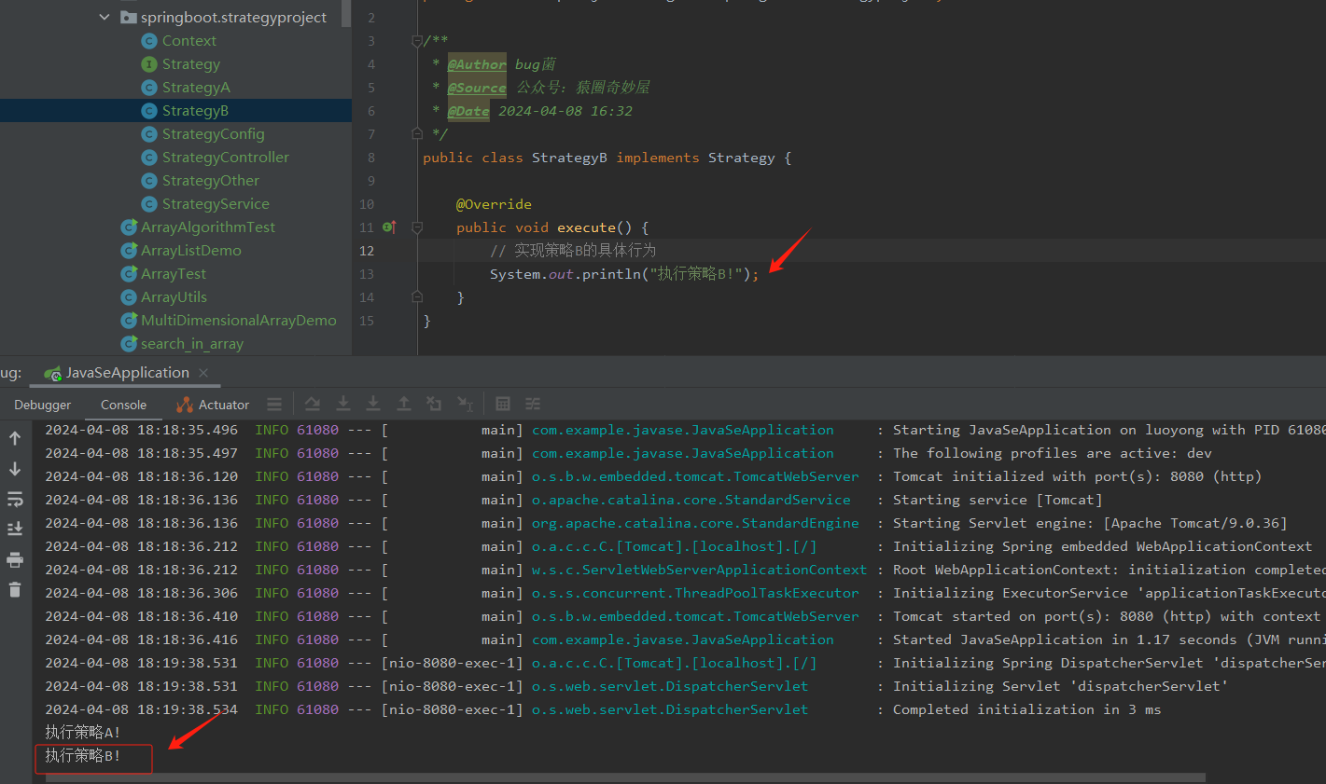This screenshot has width=1326, height=784.
Task: Click w.s.c.ServletWebServerApplicationContext log link
Action: click(700, 570)
